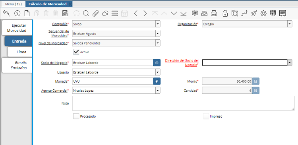This screenshot has height=145, width=298.
Task: Open the report presentation board icon
Action: (195, 13)
